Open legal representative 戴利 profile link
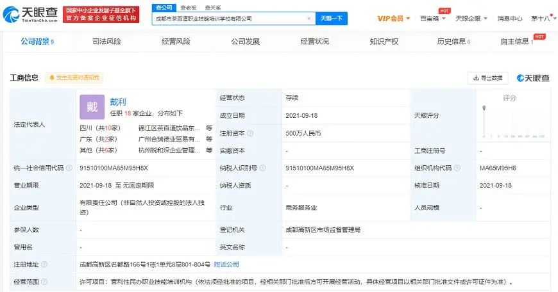 pos(118,102)
